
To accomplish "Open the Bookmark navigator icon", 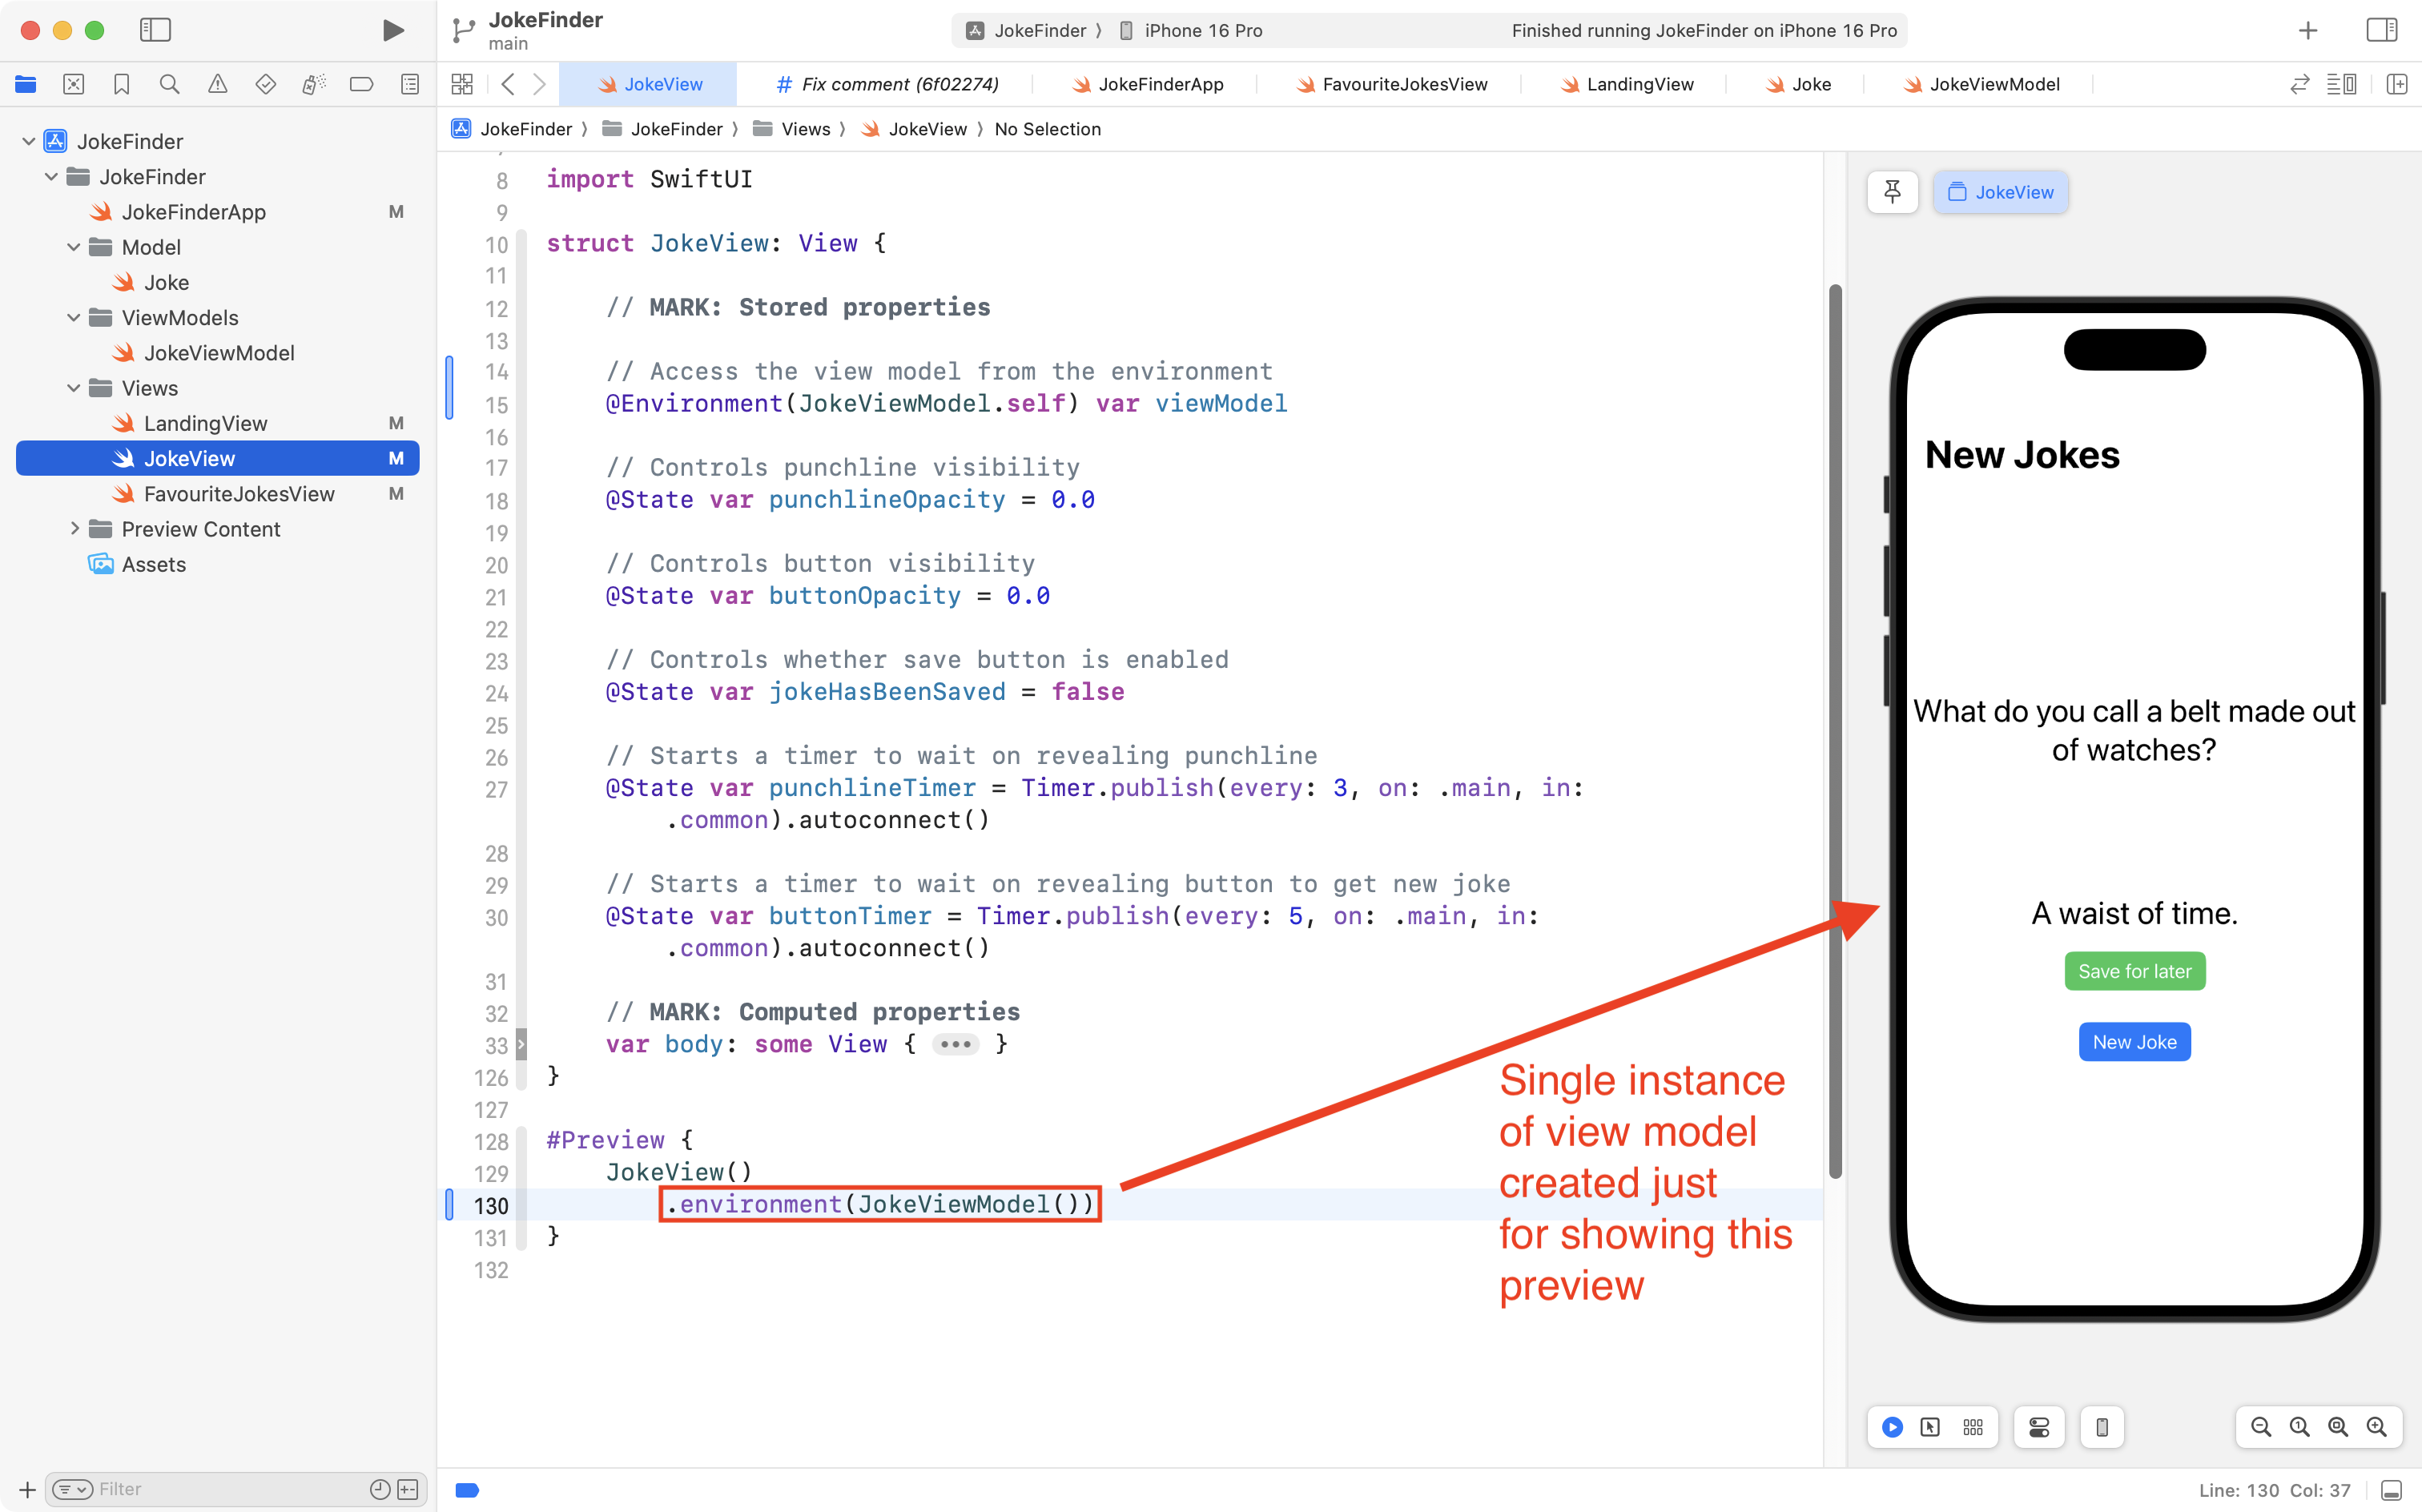I will pos(121,85).
